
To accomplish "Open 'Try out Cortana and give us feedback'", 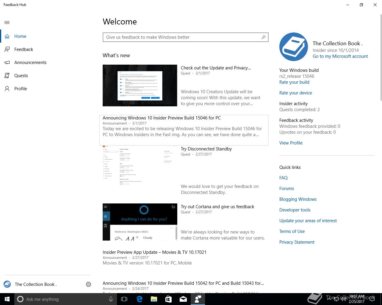I will click(218, 207).
